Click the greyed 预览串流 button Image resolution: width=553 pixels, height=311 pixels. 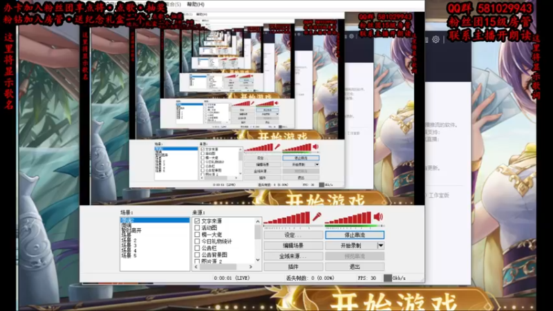tap(355, 256)
